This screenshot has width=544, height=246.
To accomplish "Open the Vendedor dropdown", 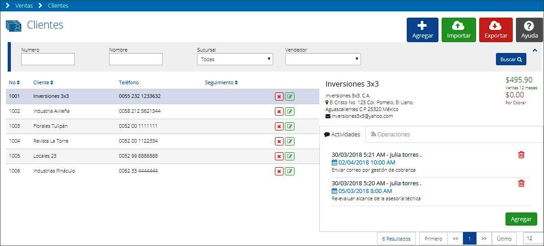I will pos(323,59).
